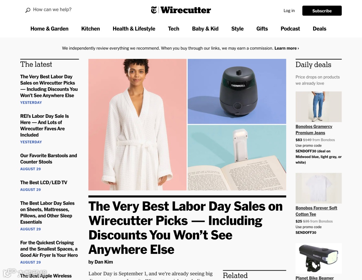This screenshot has height=280, width=362.
Task: Go to the Tech section
Action: coord(174,28)
